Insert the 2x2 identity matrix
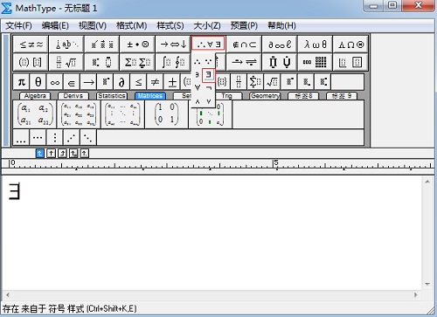437x317 pixels. pyautogui.click(x=166, y=114)
